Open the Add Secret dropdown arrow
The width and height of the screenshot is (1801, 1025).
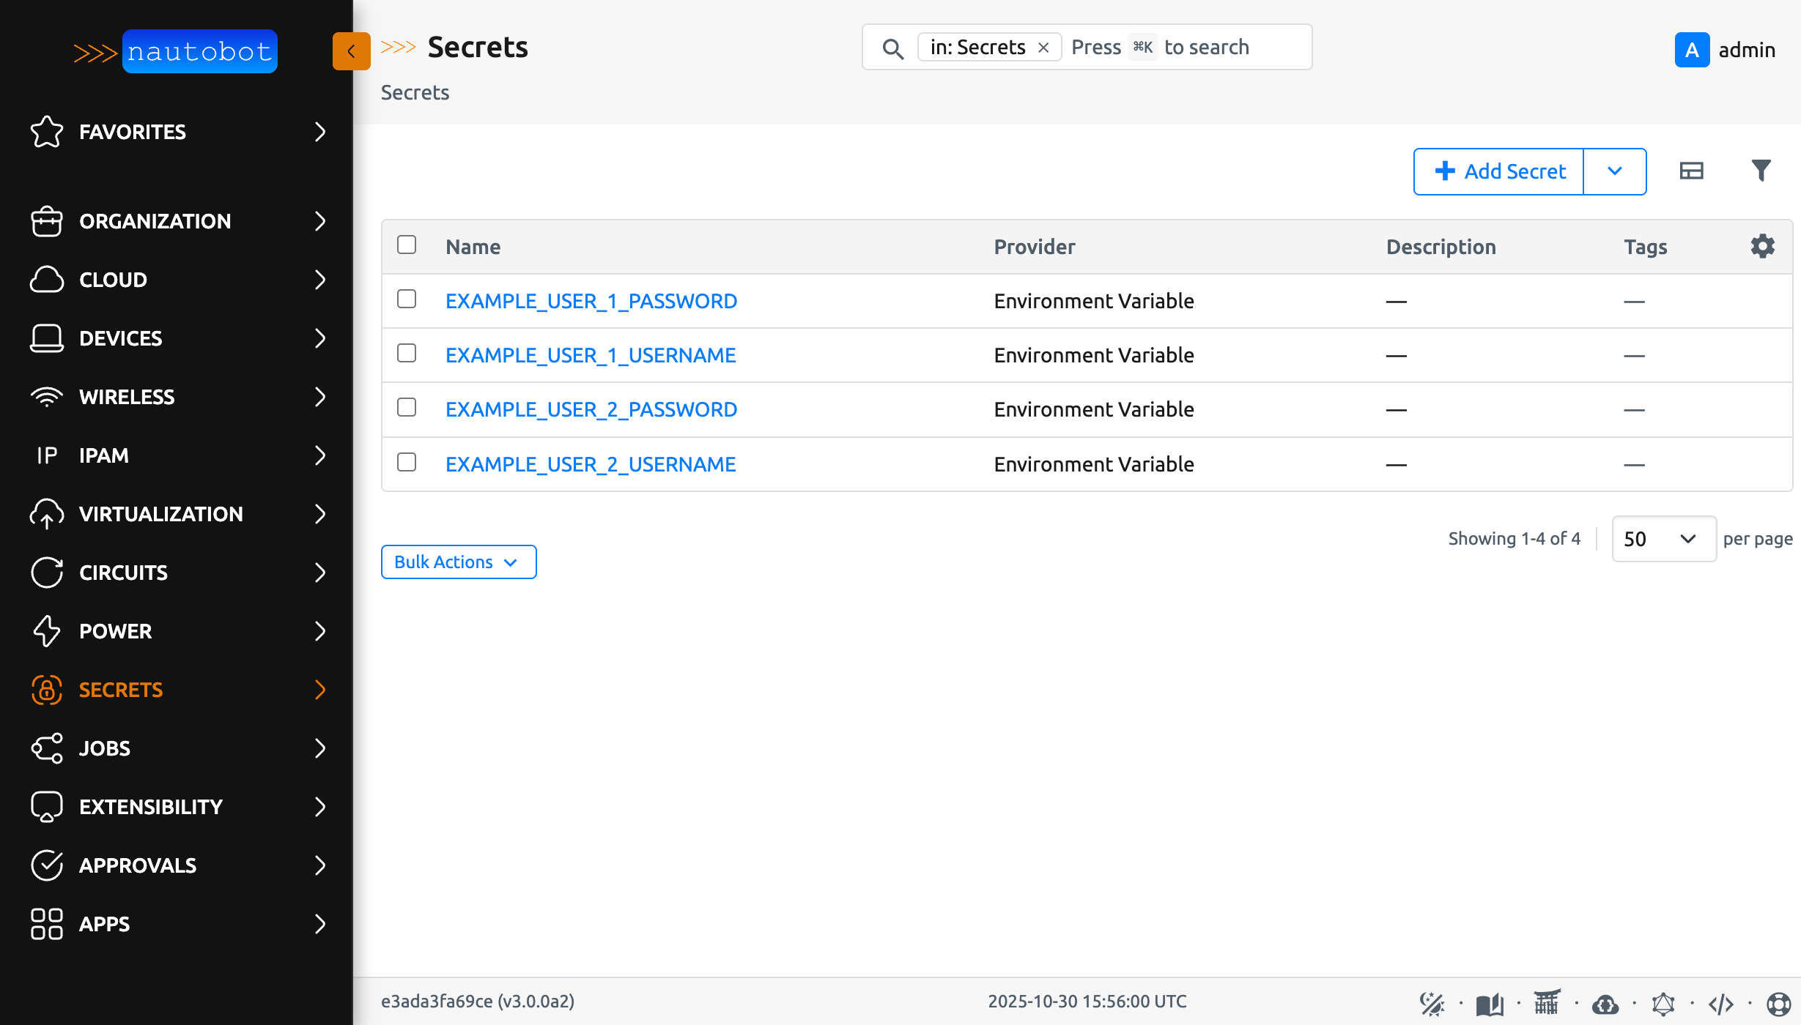(1615, 171)
